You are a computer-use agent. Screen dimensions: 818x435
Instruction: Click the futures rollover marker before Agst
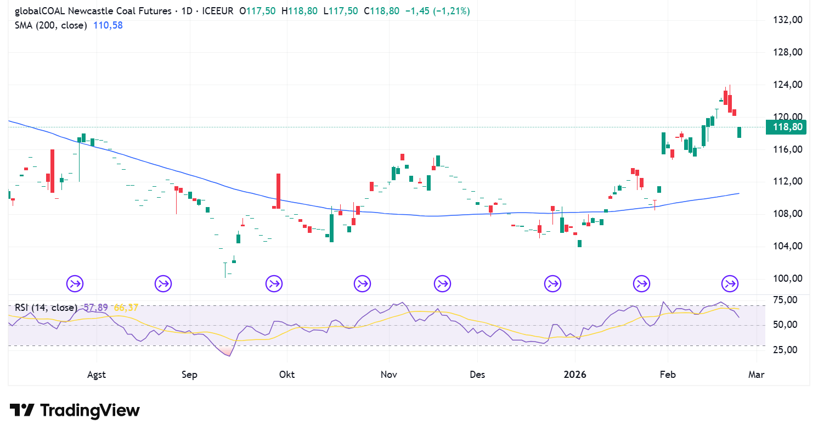(75, 284)
